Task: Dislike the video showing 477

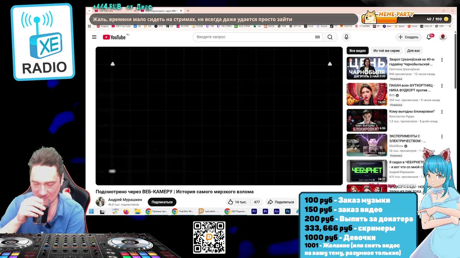Action: click(x=257, y=202)
